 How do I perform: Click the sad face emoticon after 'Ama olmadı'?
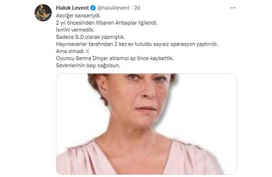tap(87, 51)
